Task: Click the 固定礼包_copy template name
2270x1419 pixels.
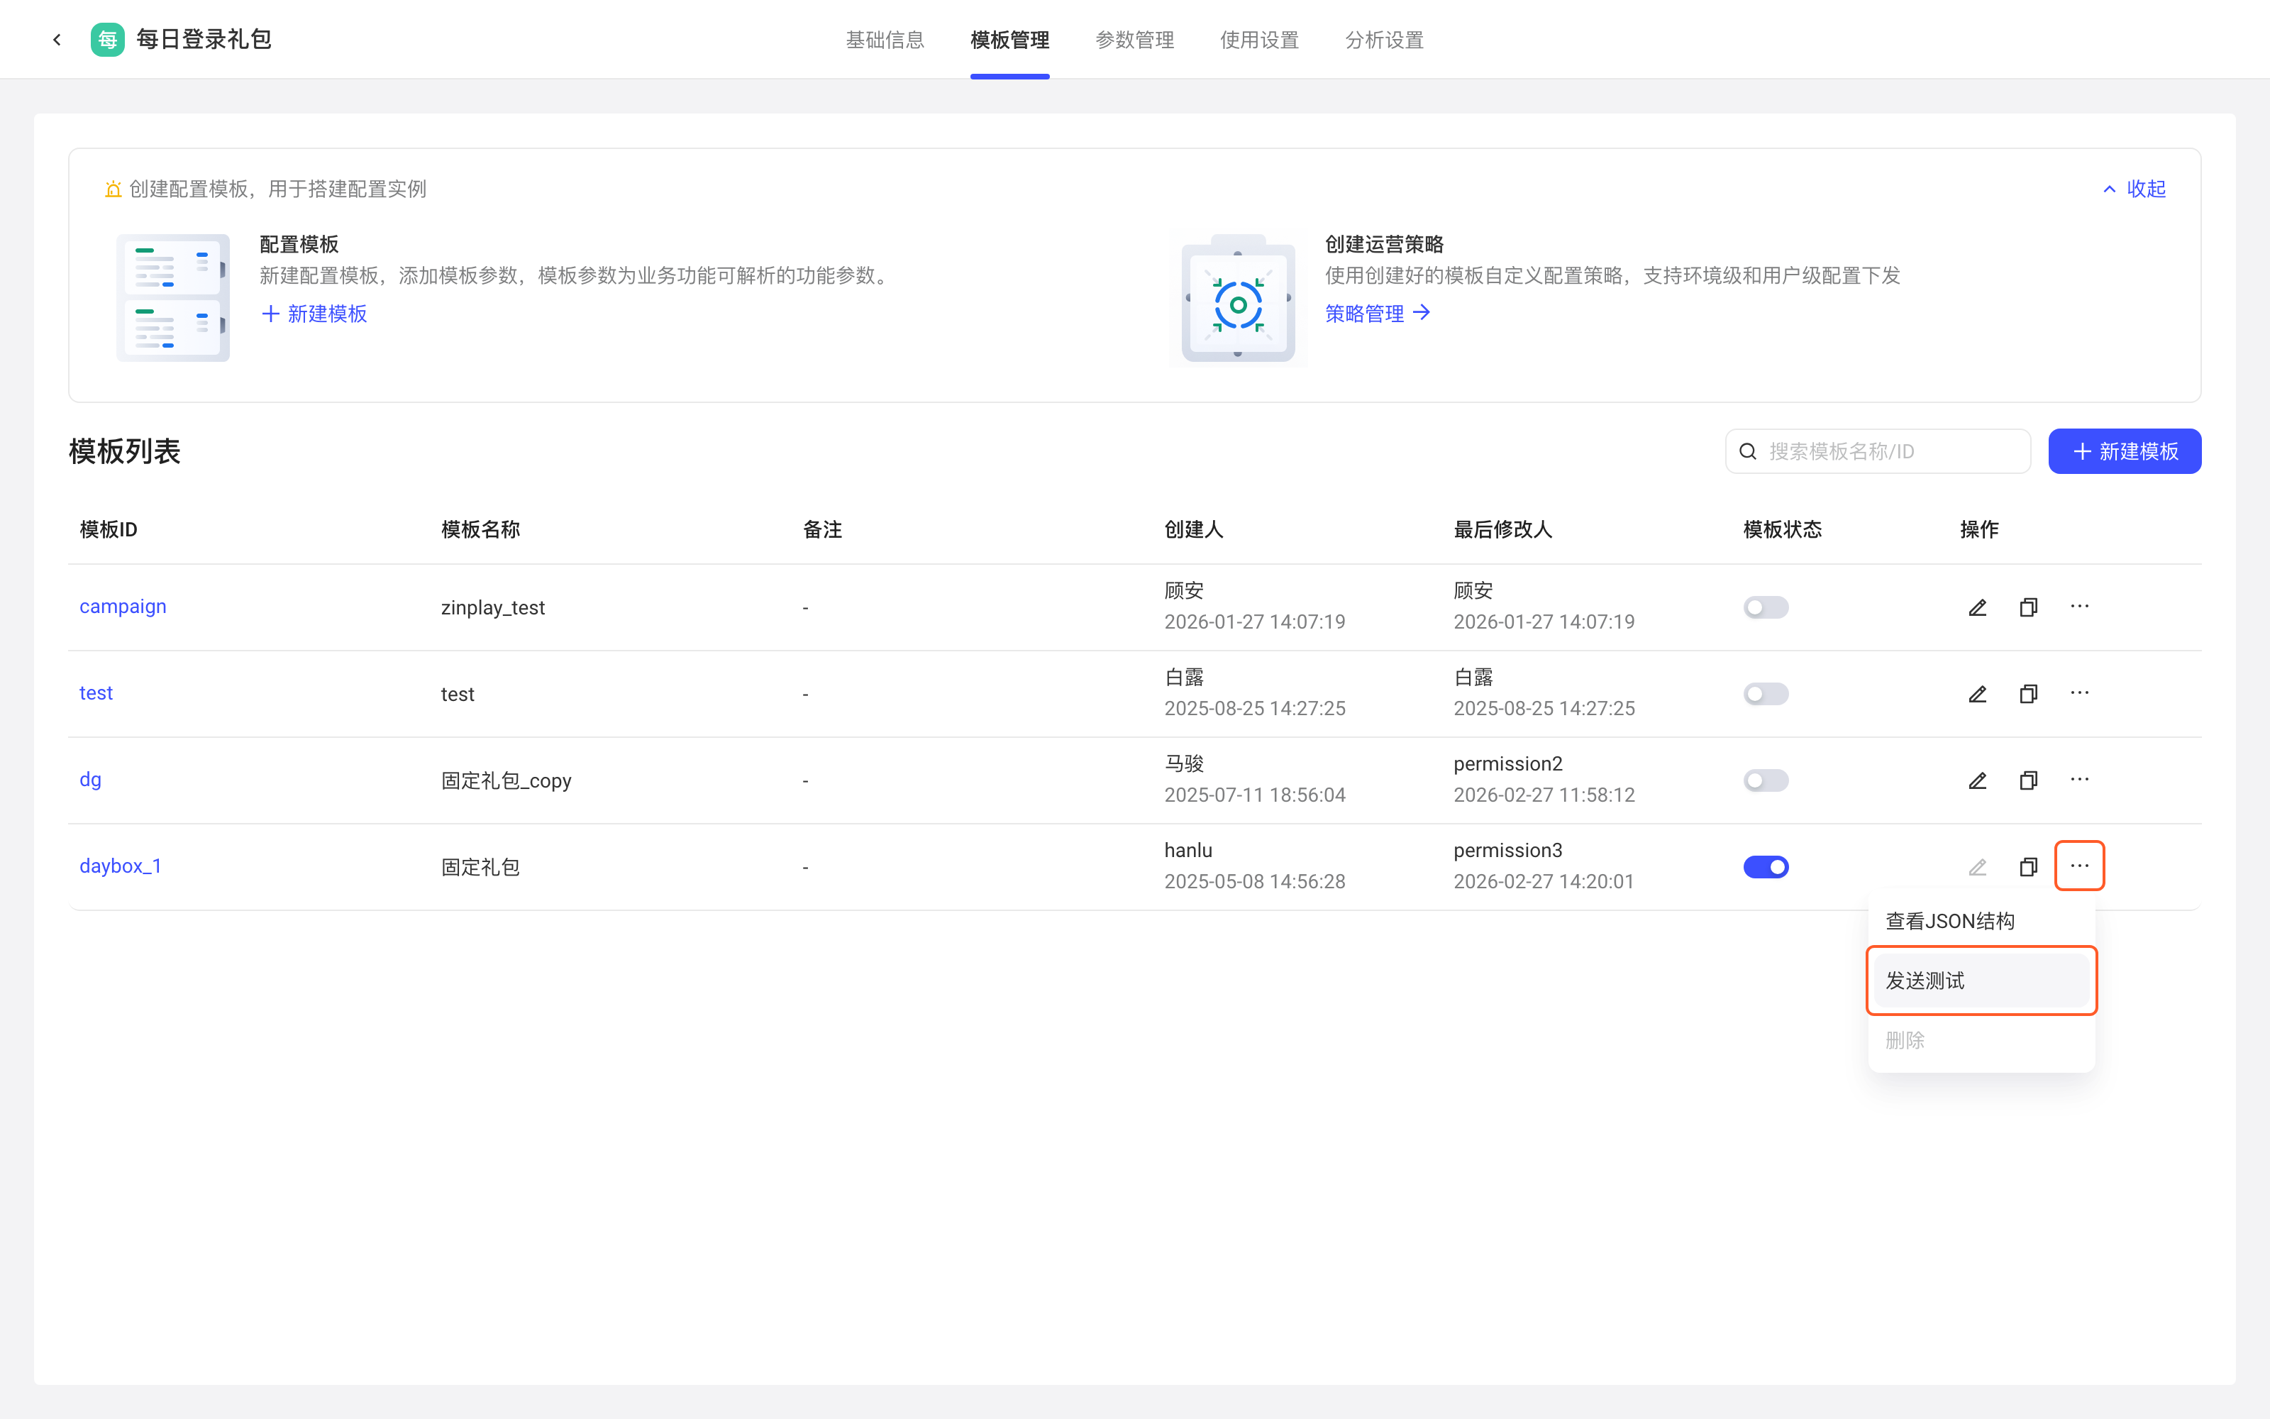Action: click(x=506, y=780)
